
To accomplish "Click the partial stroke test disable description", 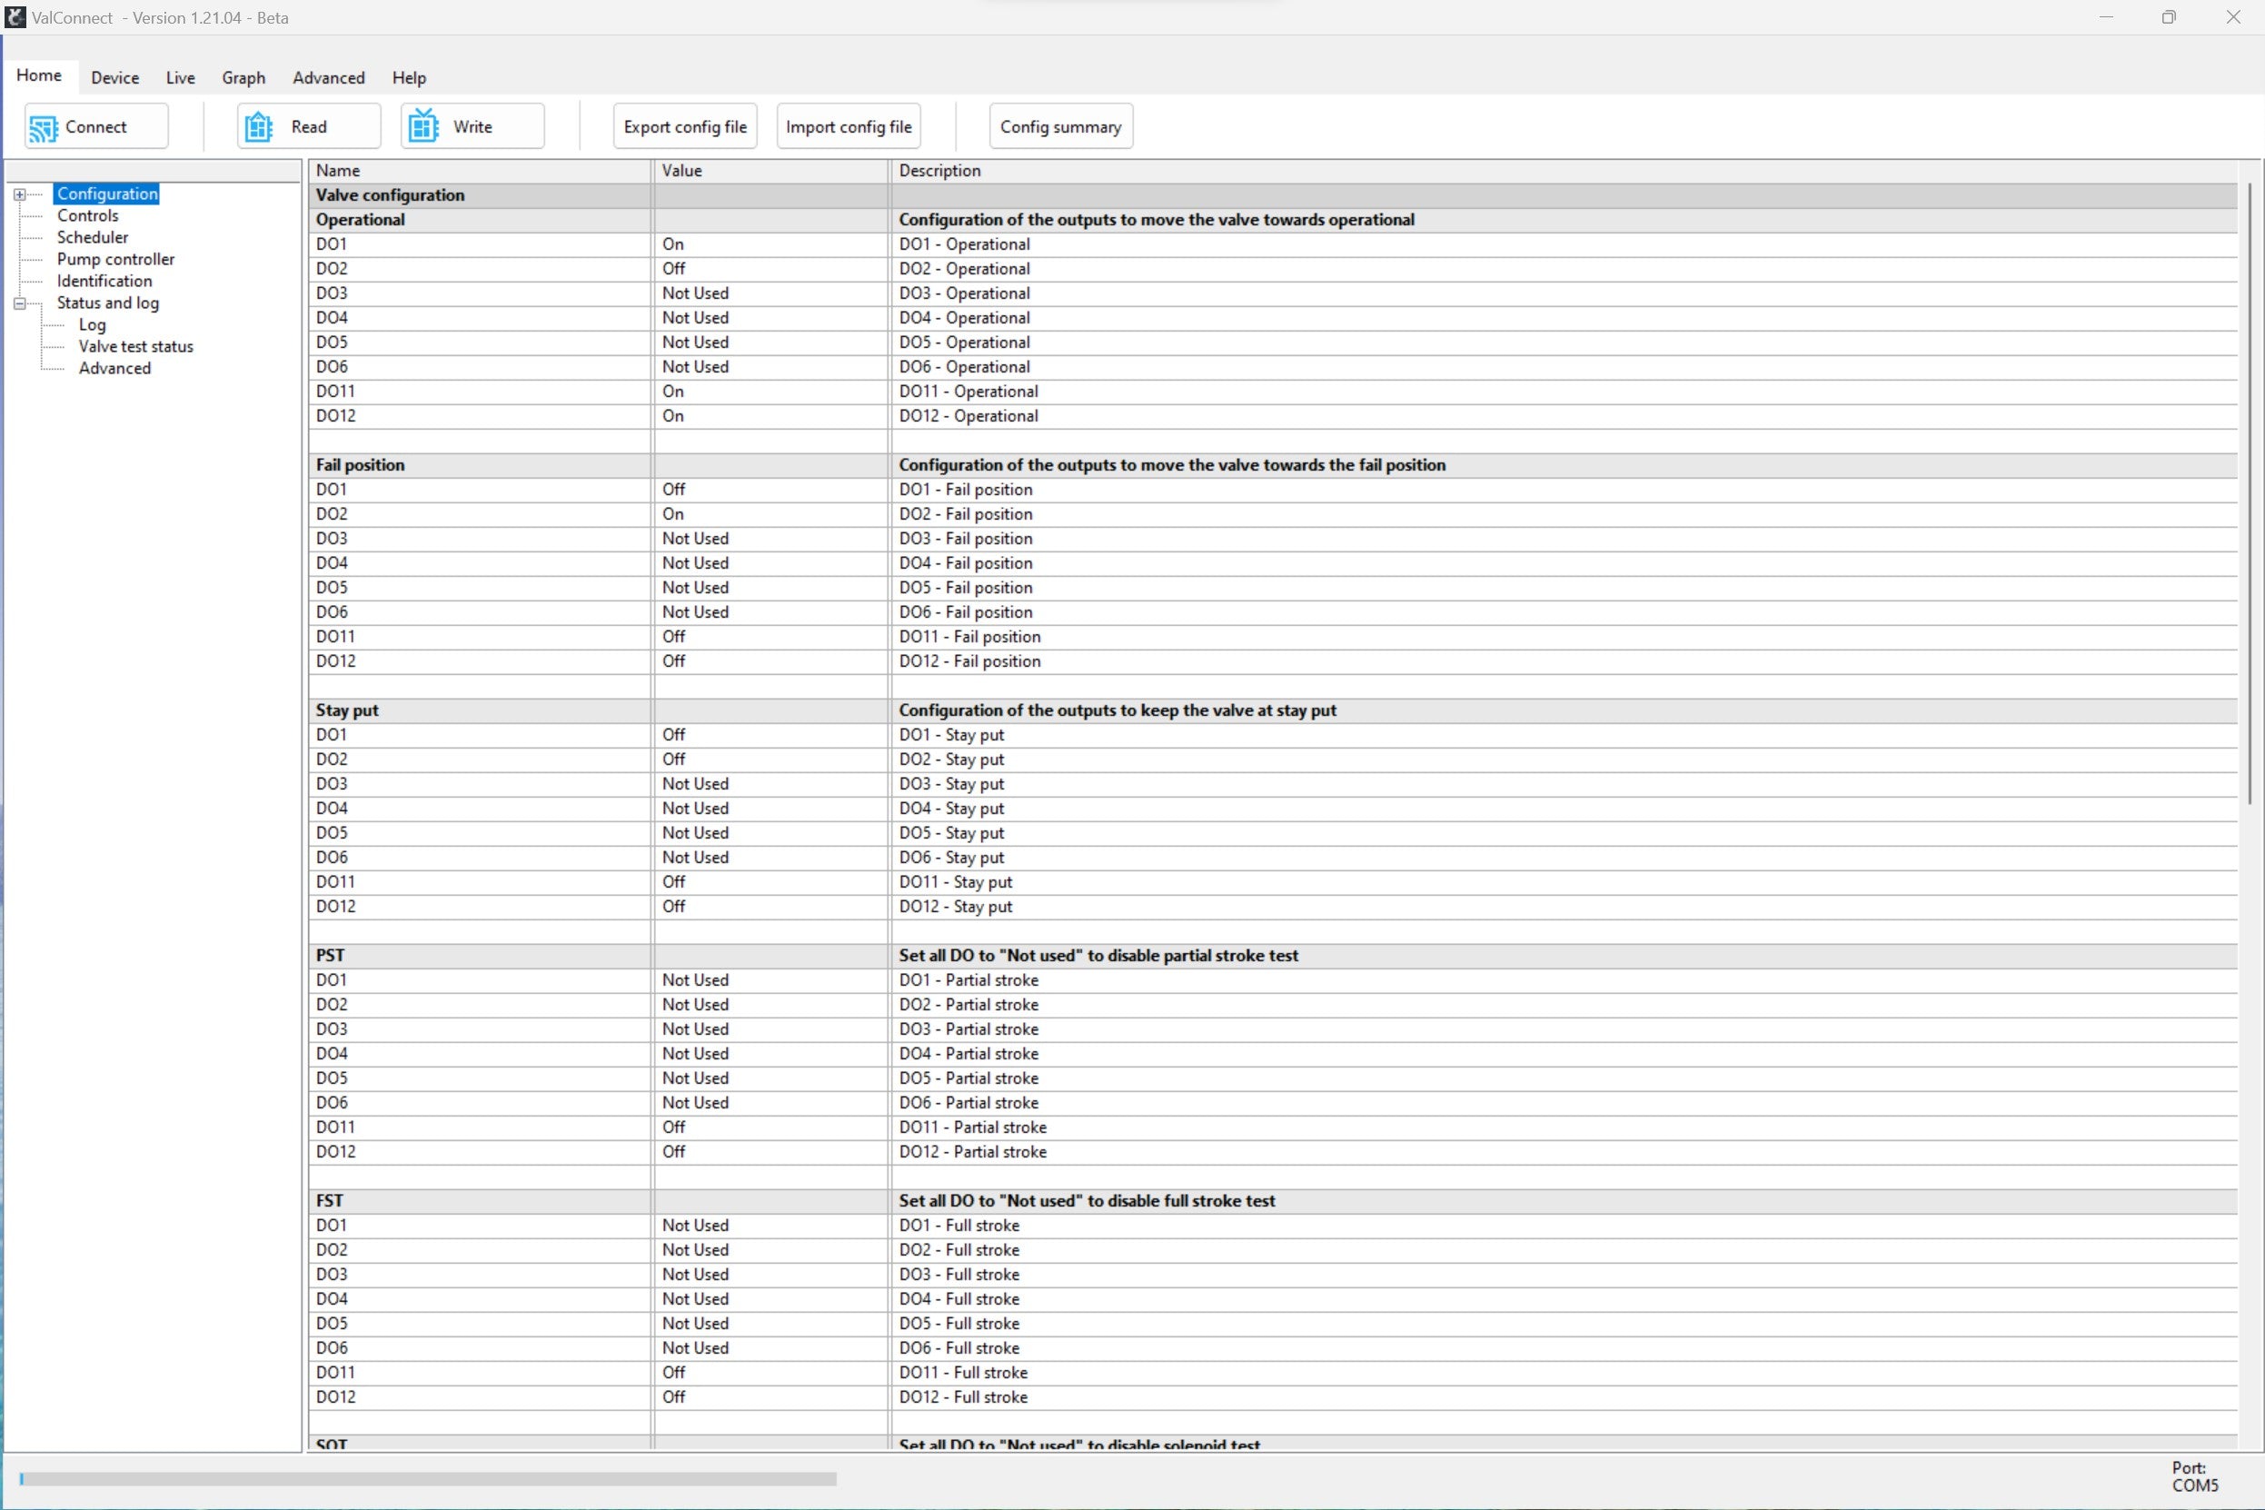I will (x=1098, y=957).
